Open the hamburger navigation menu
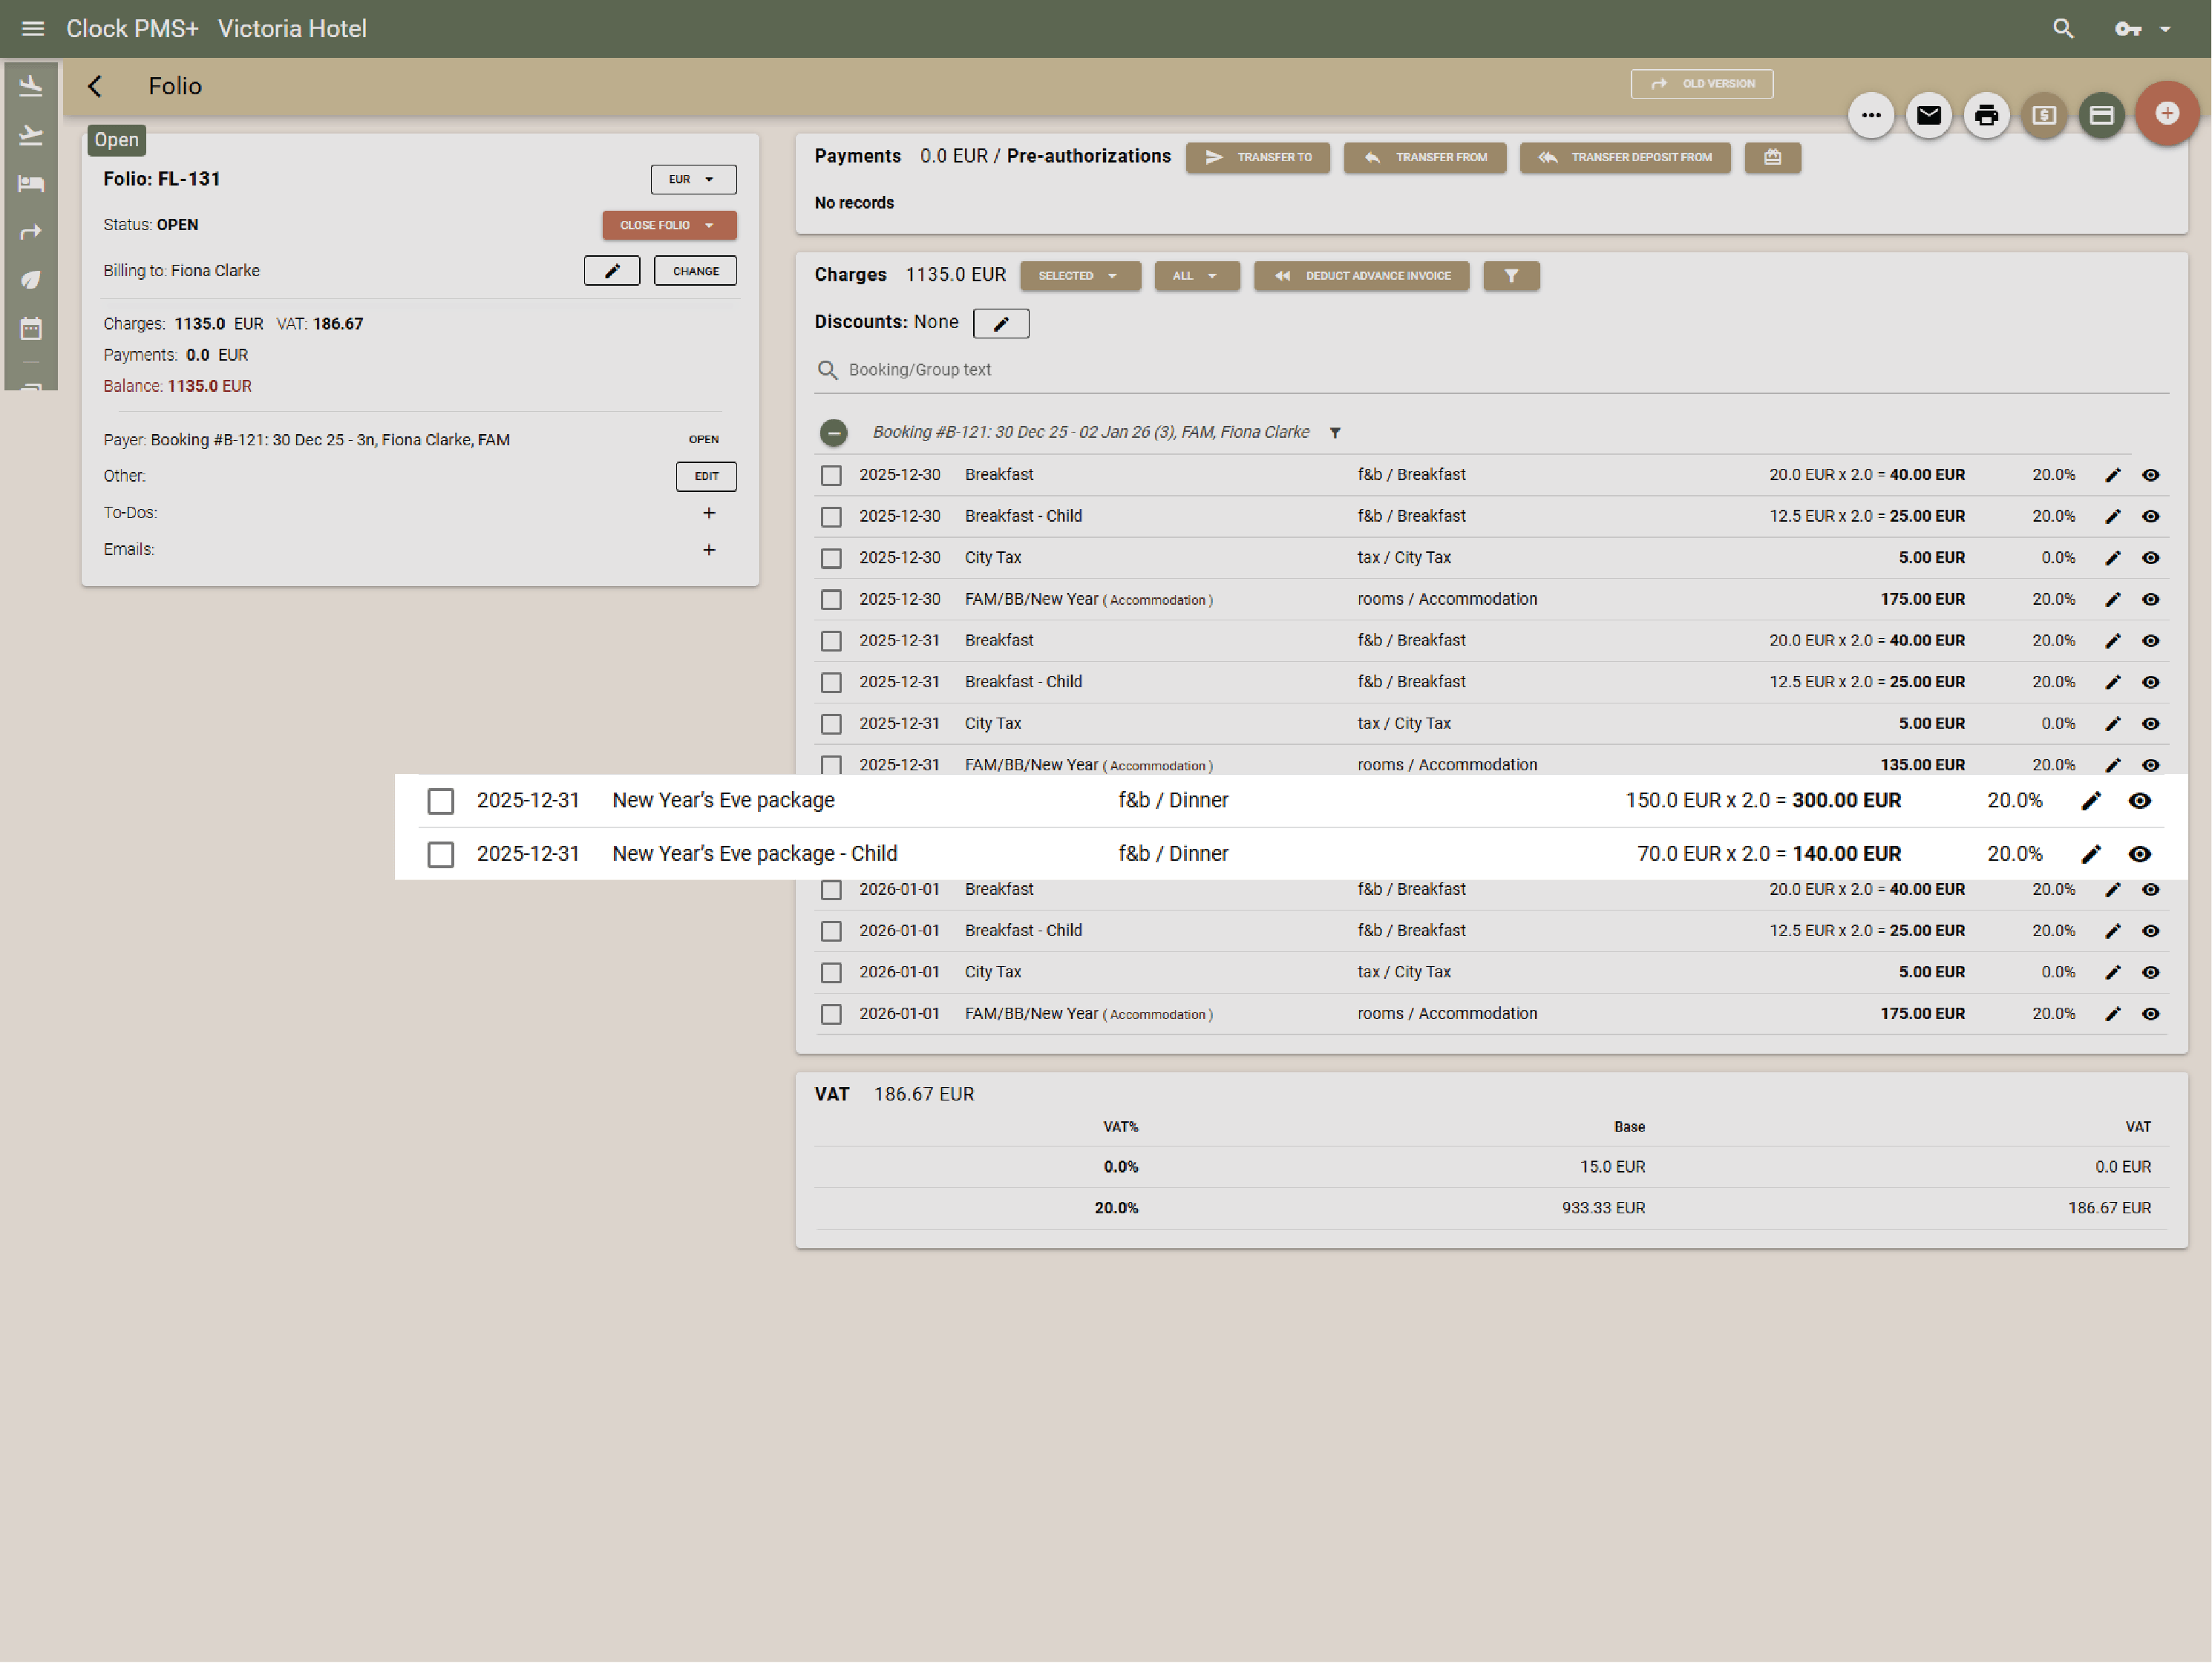This screenshot has height=1663, width=2212. [x=33, y=28]
